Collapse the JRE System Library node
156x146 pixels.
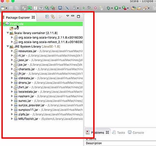(8, 46)
